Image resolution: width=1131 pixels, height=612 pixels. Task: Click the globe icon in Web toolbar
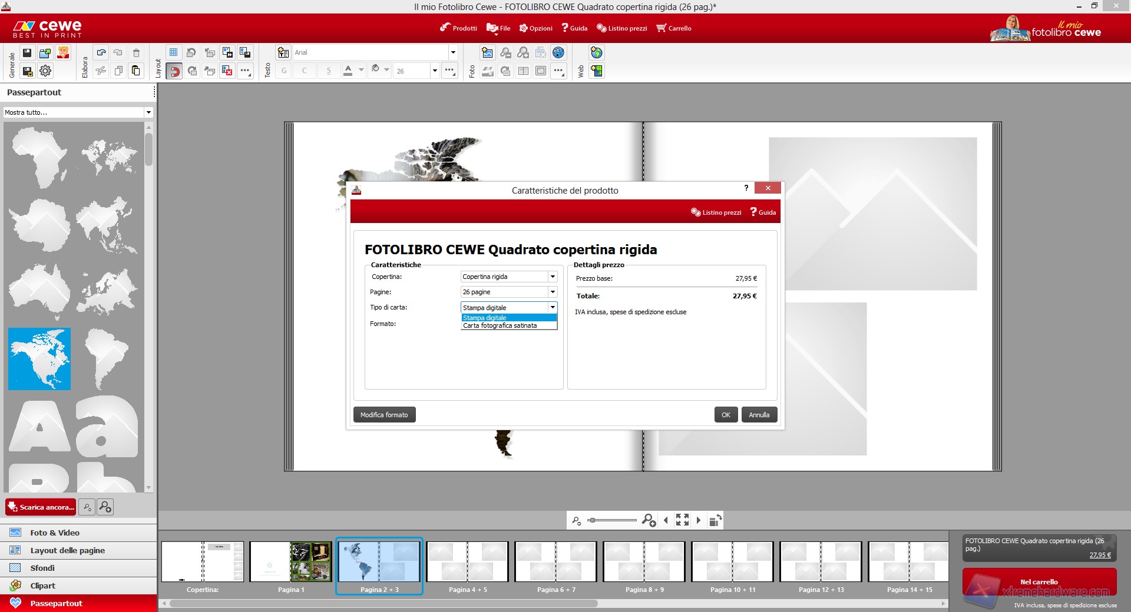(597, 53)
